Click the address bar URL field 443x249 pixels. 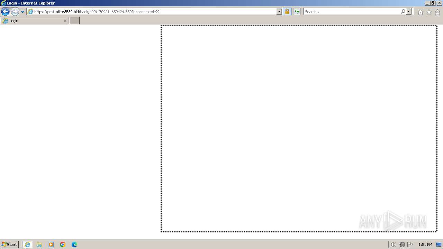155,11
